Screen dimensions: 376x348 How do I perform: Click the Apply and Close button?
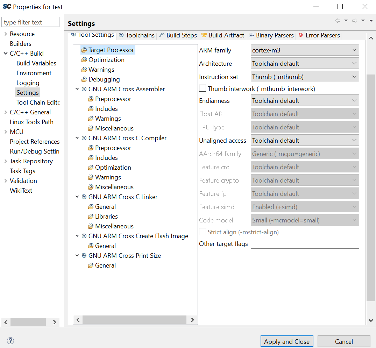point(286,341)
